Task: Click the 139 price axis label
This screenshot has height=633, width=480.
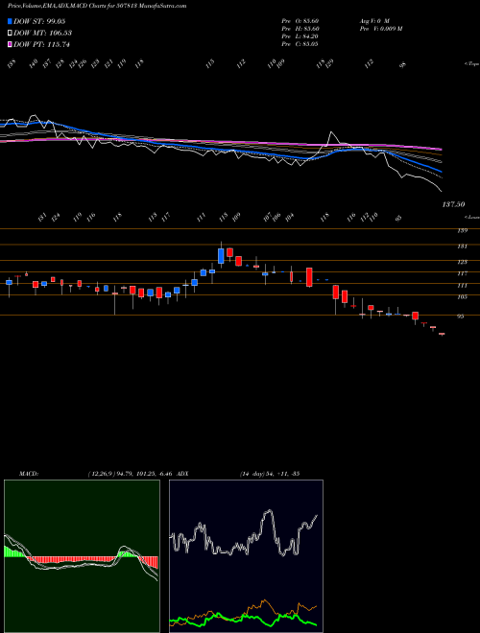Action: pos(463,230)
